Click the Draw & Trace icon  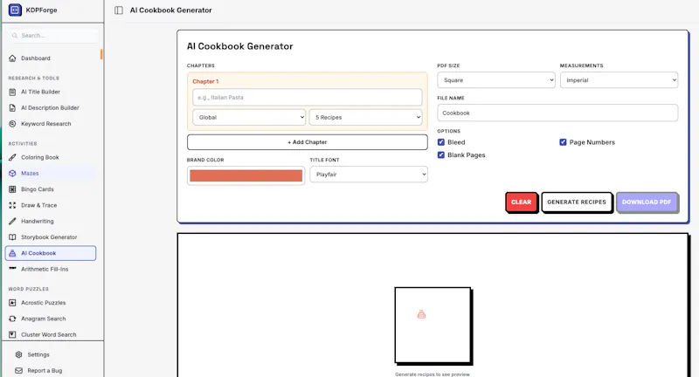[x=12, y=205]
